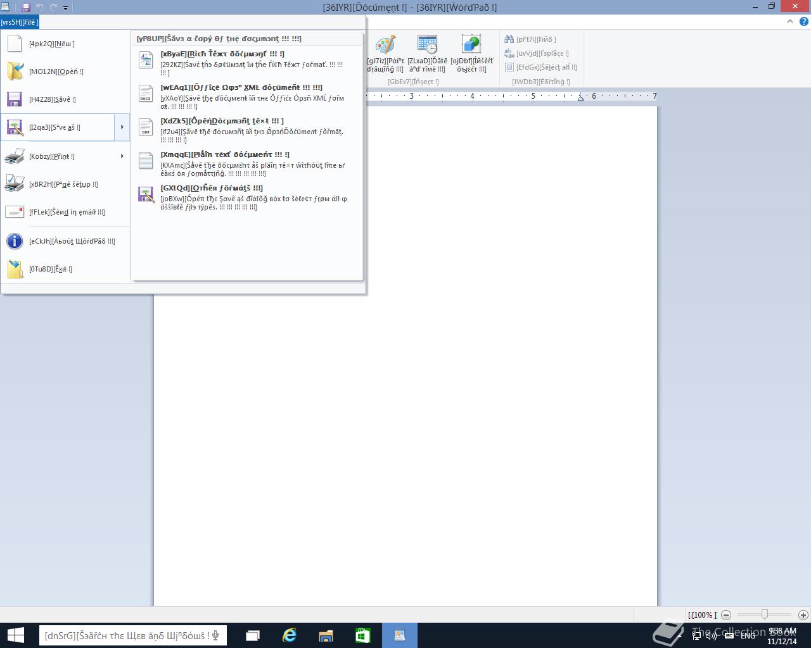Select Rich Text document save option
The height and width of the screenshot is (648, 811).
click(247, 62)
